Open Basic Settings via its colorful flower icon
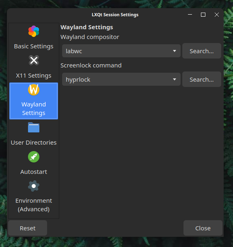 tap(34, 31)
